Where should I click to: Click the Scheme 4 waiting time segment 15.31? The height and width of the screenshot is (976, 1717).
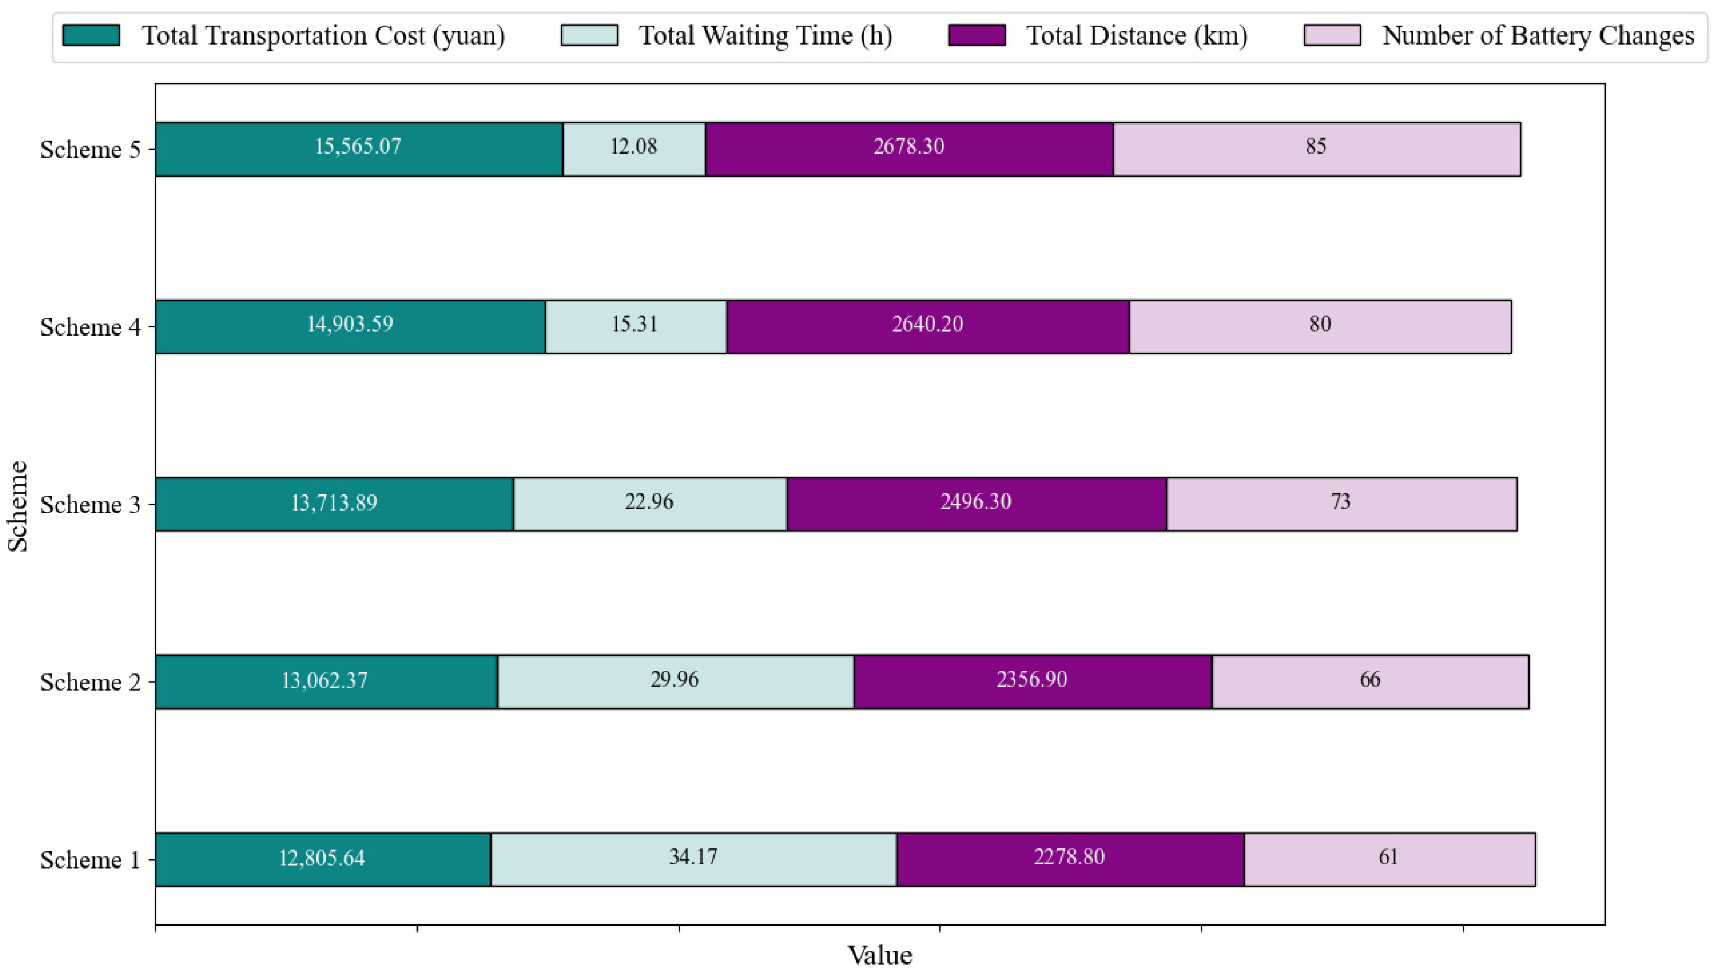pyautogui.click(x=635, y=326)
